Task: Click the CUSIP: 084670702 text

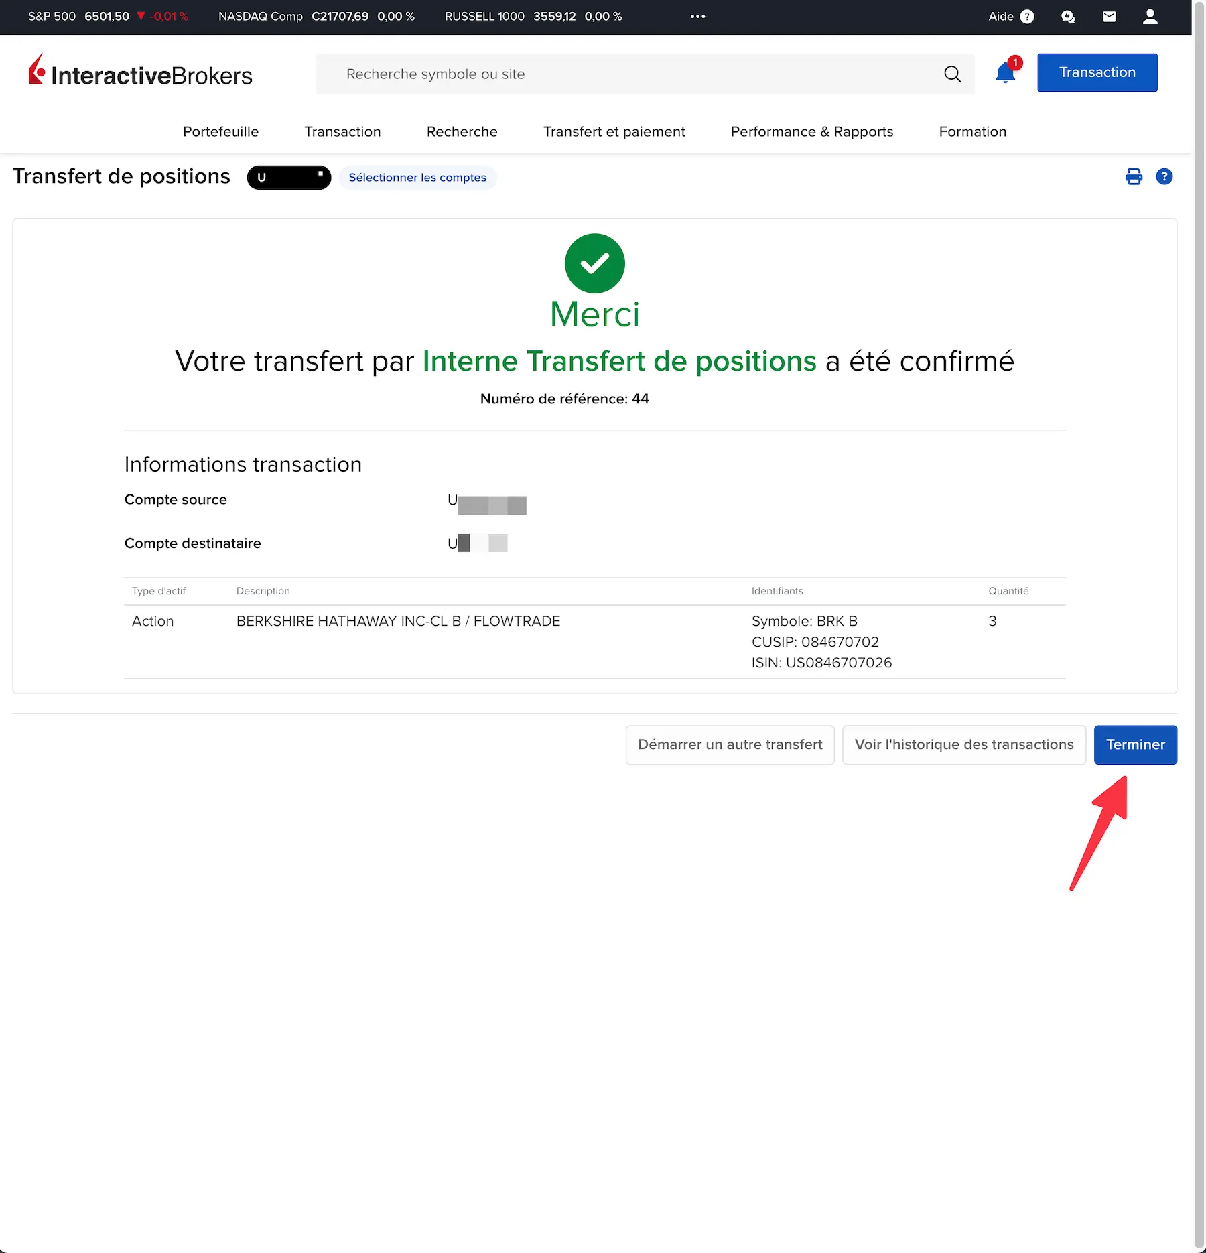Action: [x=815, y=642]
